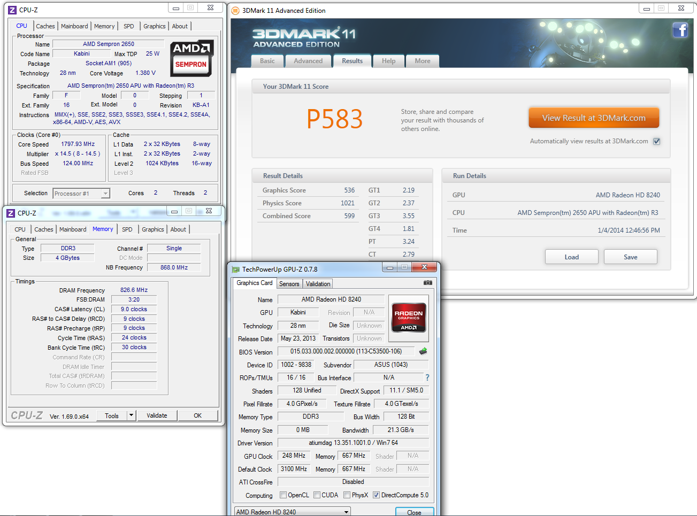Click the Load button in Run Details
This screenshot has width=697, height=516.
click(572, 257)
